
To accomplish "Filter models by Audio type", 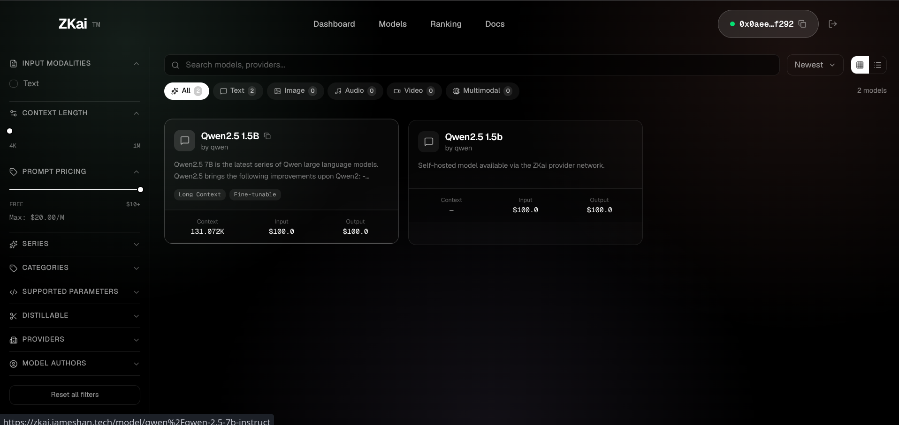I will click(355, 91).
